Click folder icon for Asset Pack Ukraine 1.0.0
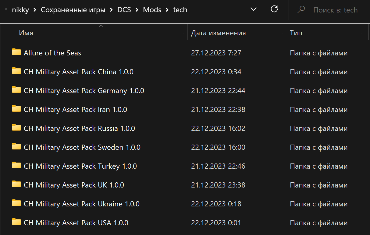This screenshot has height=235, width=370. (16, 203)
